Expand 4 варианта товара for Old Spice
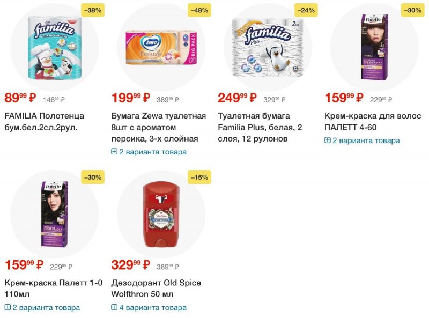The image size is (429, 318). [x=149, y=307]
